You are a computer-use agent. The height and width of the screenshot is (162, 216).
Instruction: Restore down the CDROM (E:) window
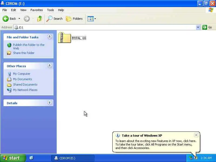(x=206, y=4)
